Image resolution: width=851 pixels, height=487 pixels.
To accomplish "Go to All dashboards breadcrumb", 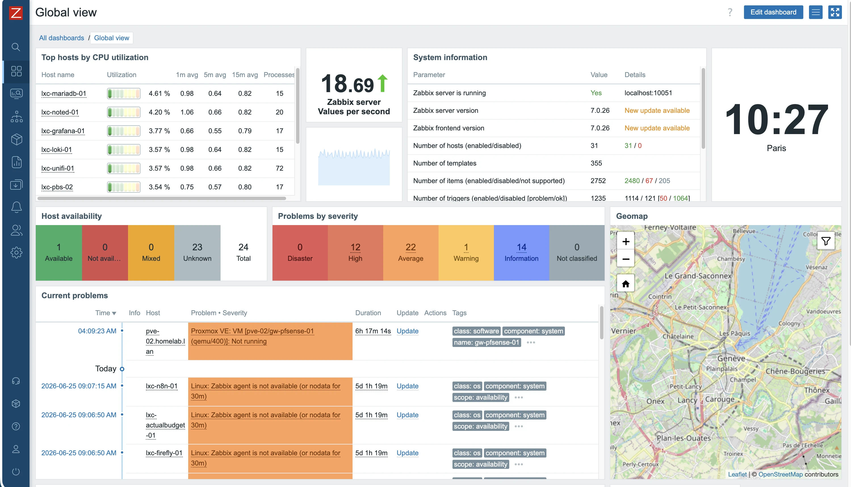I will (62, 38).
